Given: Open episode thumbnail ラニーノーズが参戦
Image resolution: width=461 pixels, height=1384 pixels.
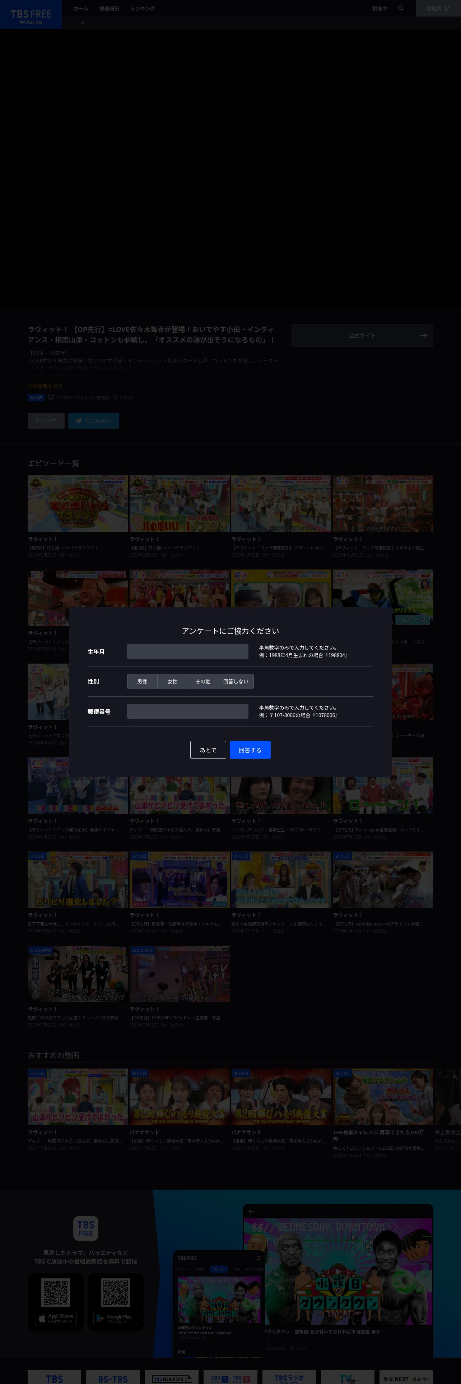Looking at the screenshot, I should tap(78, 974).
